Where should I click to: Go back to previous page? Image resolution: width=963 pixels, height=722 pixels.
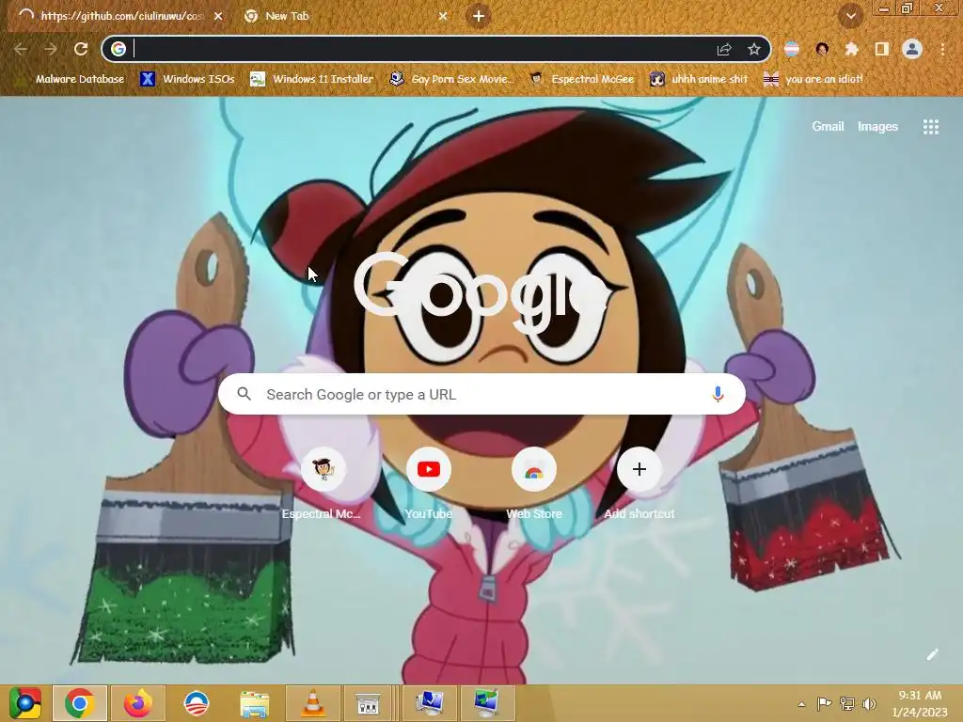coord(21,49)
